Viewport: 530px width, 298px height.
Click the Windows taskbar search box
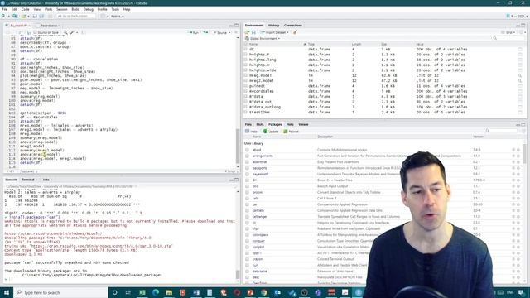[x=60, y=292]
